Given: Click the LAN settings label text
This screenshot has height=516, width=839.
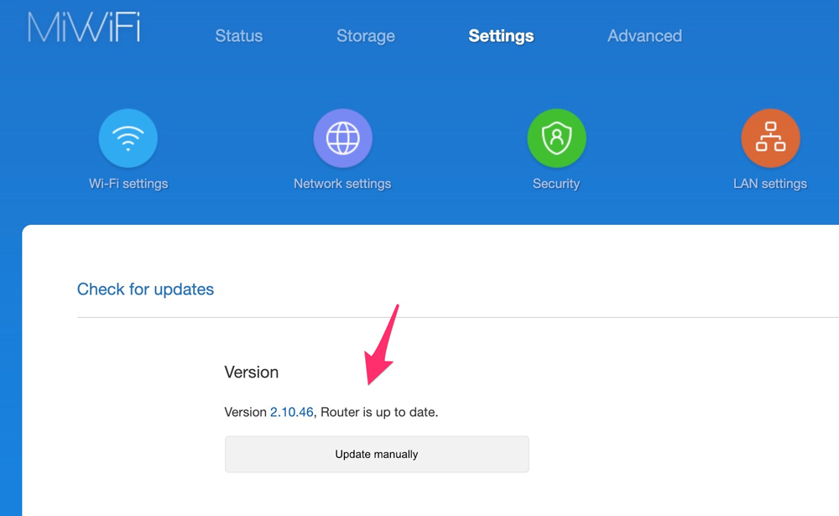Looking at the screenshot, I should tap(770, 183).
